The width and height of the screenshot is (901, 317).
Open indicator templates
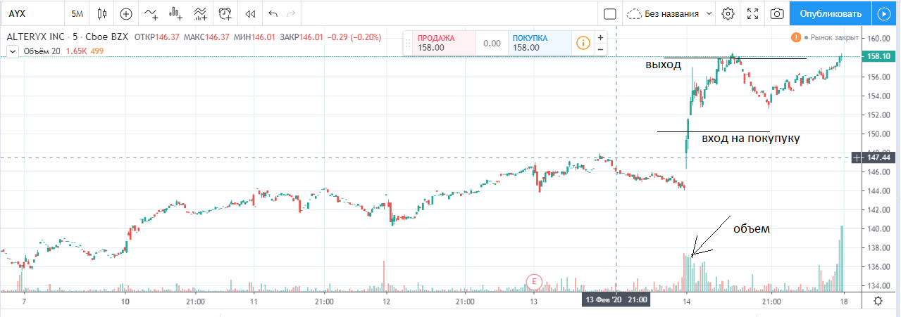[201, 13]
